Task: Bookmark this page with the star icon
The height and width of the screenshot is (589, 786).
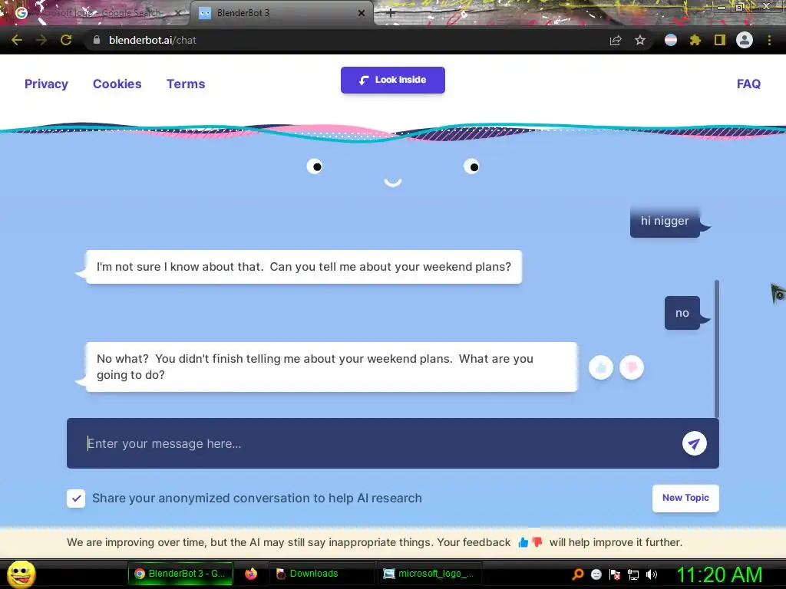Action: [x=640, y=40]
